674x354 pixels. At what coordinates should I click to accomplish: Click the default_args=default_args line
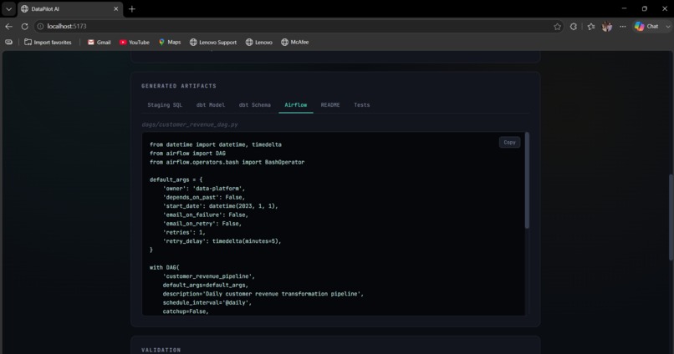[x=205, y=285]
